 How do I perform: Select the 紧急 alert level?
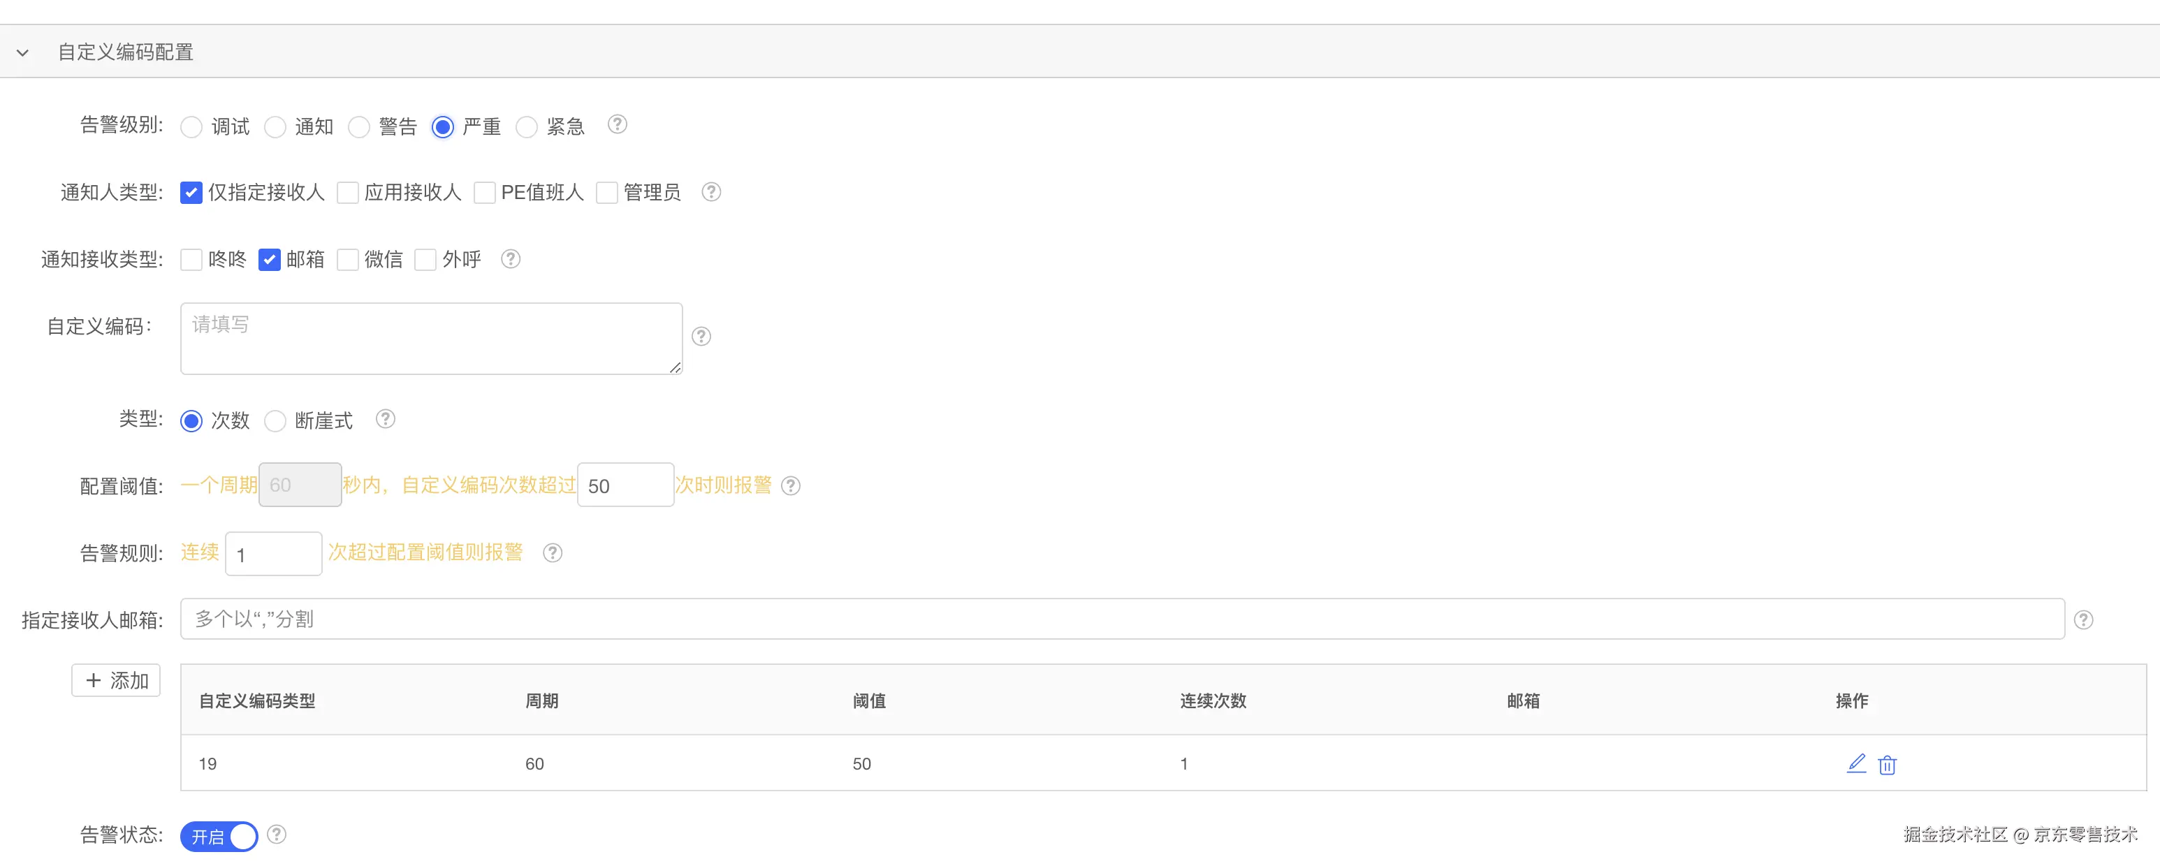527,127
